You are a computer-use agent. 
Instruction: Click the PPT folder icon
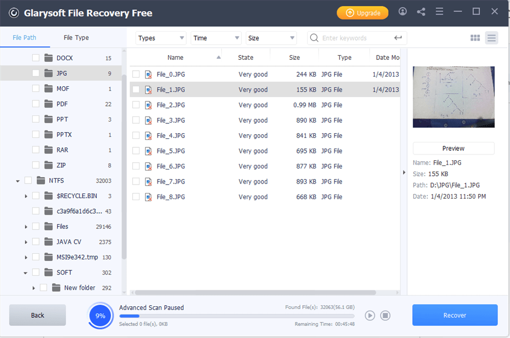click(x=48, y=119)
